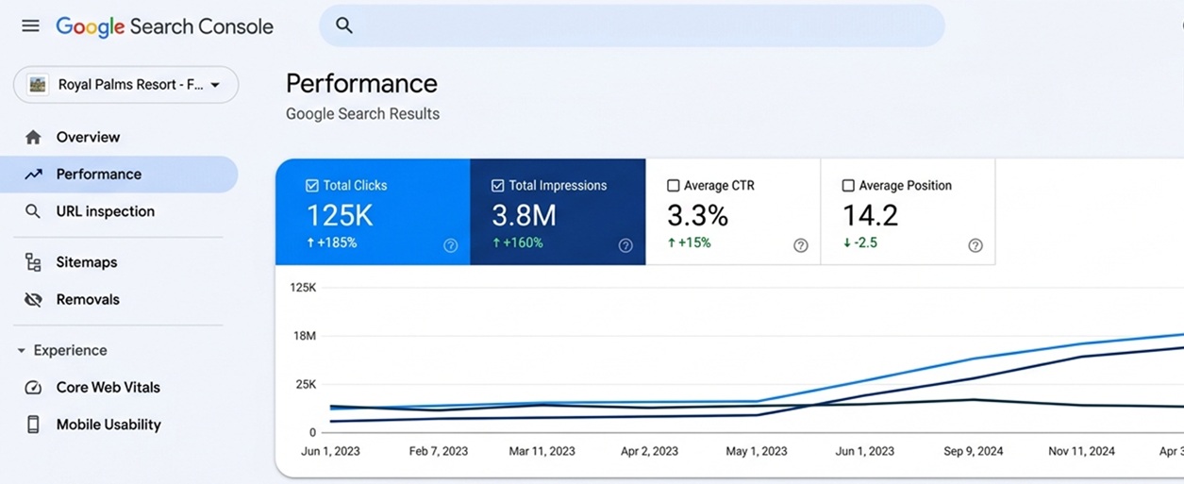Click the Sitemaps tree icon
This screenshot has width=1184, height=484.
pyautogui.click(x=33, y=262)
